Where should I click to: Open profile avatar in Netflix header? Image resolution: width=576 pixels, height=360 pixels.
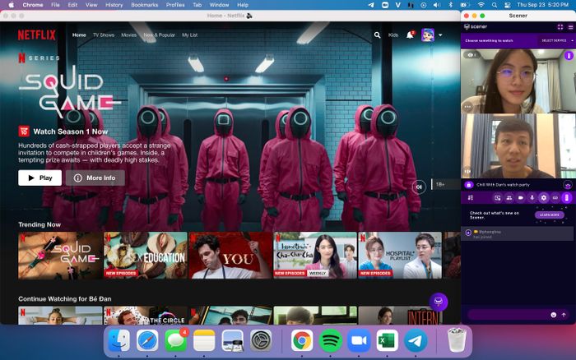pyautogui.click(x=428, y=35)
